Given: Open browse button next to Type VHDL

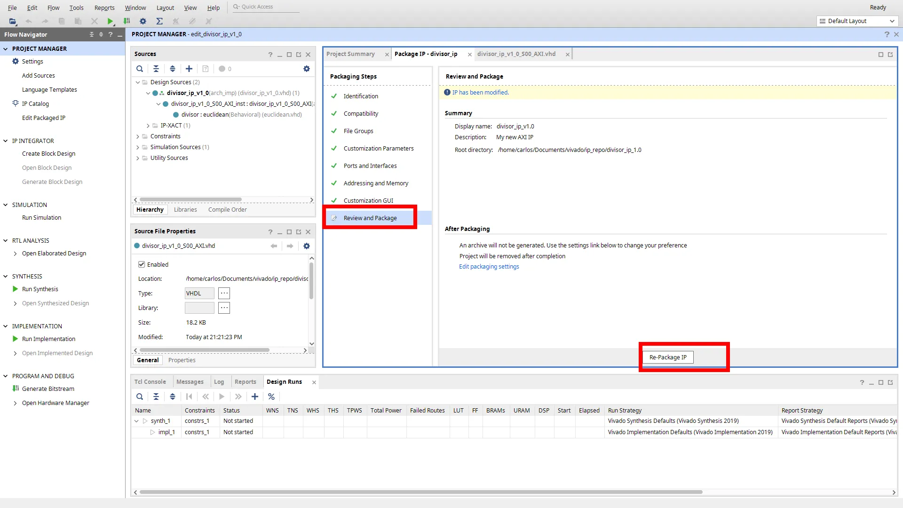Looking at the screenshot, I should [224, 293].
